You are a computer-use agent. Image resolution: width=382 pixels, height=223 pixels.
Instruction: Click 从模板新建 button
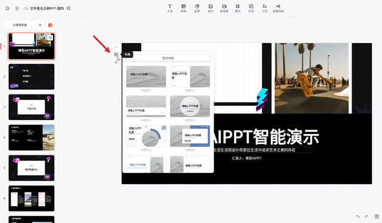point(20,25)
